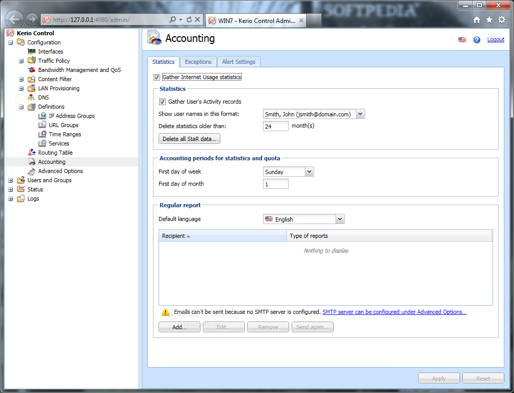514x393 pixels.
Task: Click the Content Filter folder icon
Action: (32, 79)
